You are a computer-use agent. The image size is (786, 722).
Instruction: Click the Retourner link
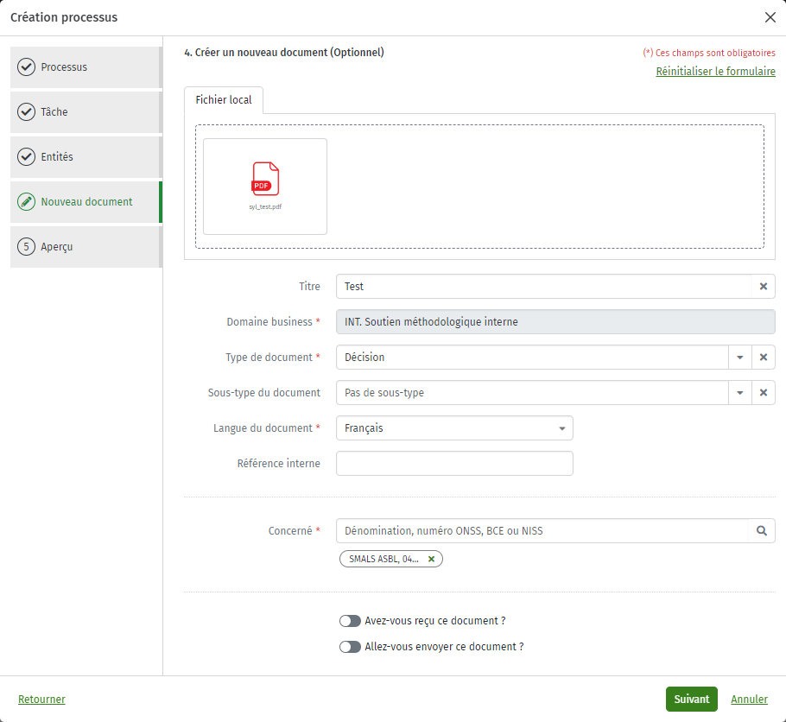tap(41, 699)
